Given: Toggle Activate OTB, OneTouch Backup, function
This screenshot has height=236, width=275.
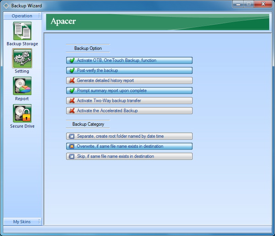Looking at the screenshot, I should tap(129, 60).
